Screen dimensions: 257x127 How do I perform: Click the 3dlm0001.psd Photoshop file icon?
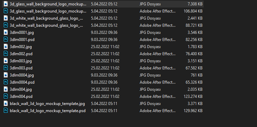pyautogui.click(x=6, y=39)
